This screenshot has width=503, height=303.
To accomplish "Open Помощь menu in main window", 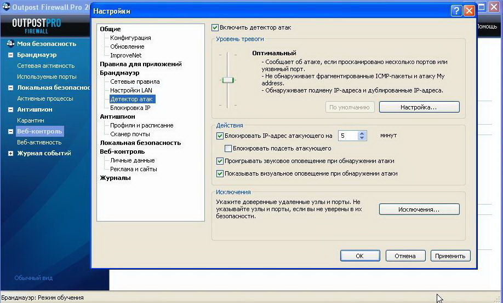I will click(x=487, y=26).
